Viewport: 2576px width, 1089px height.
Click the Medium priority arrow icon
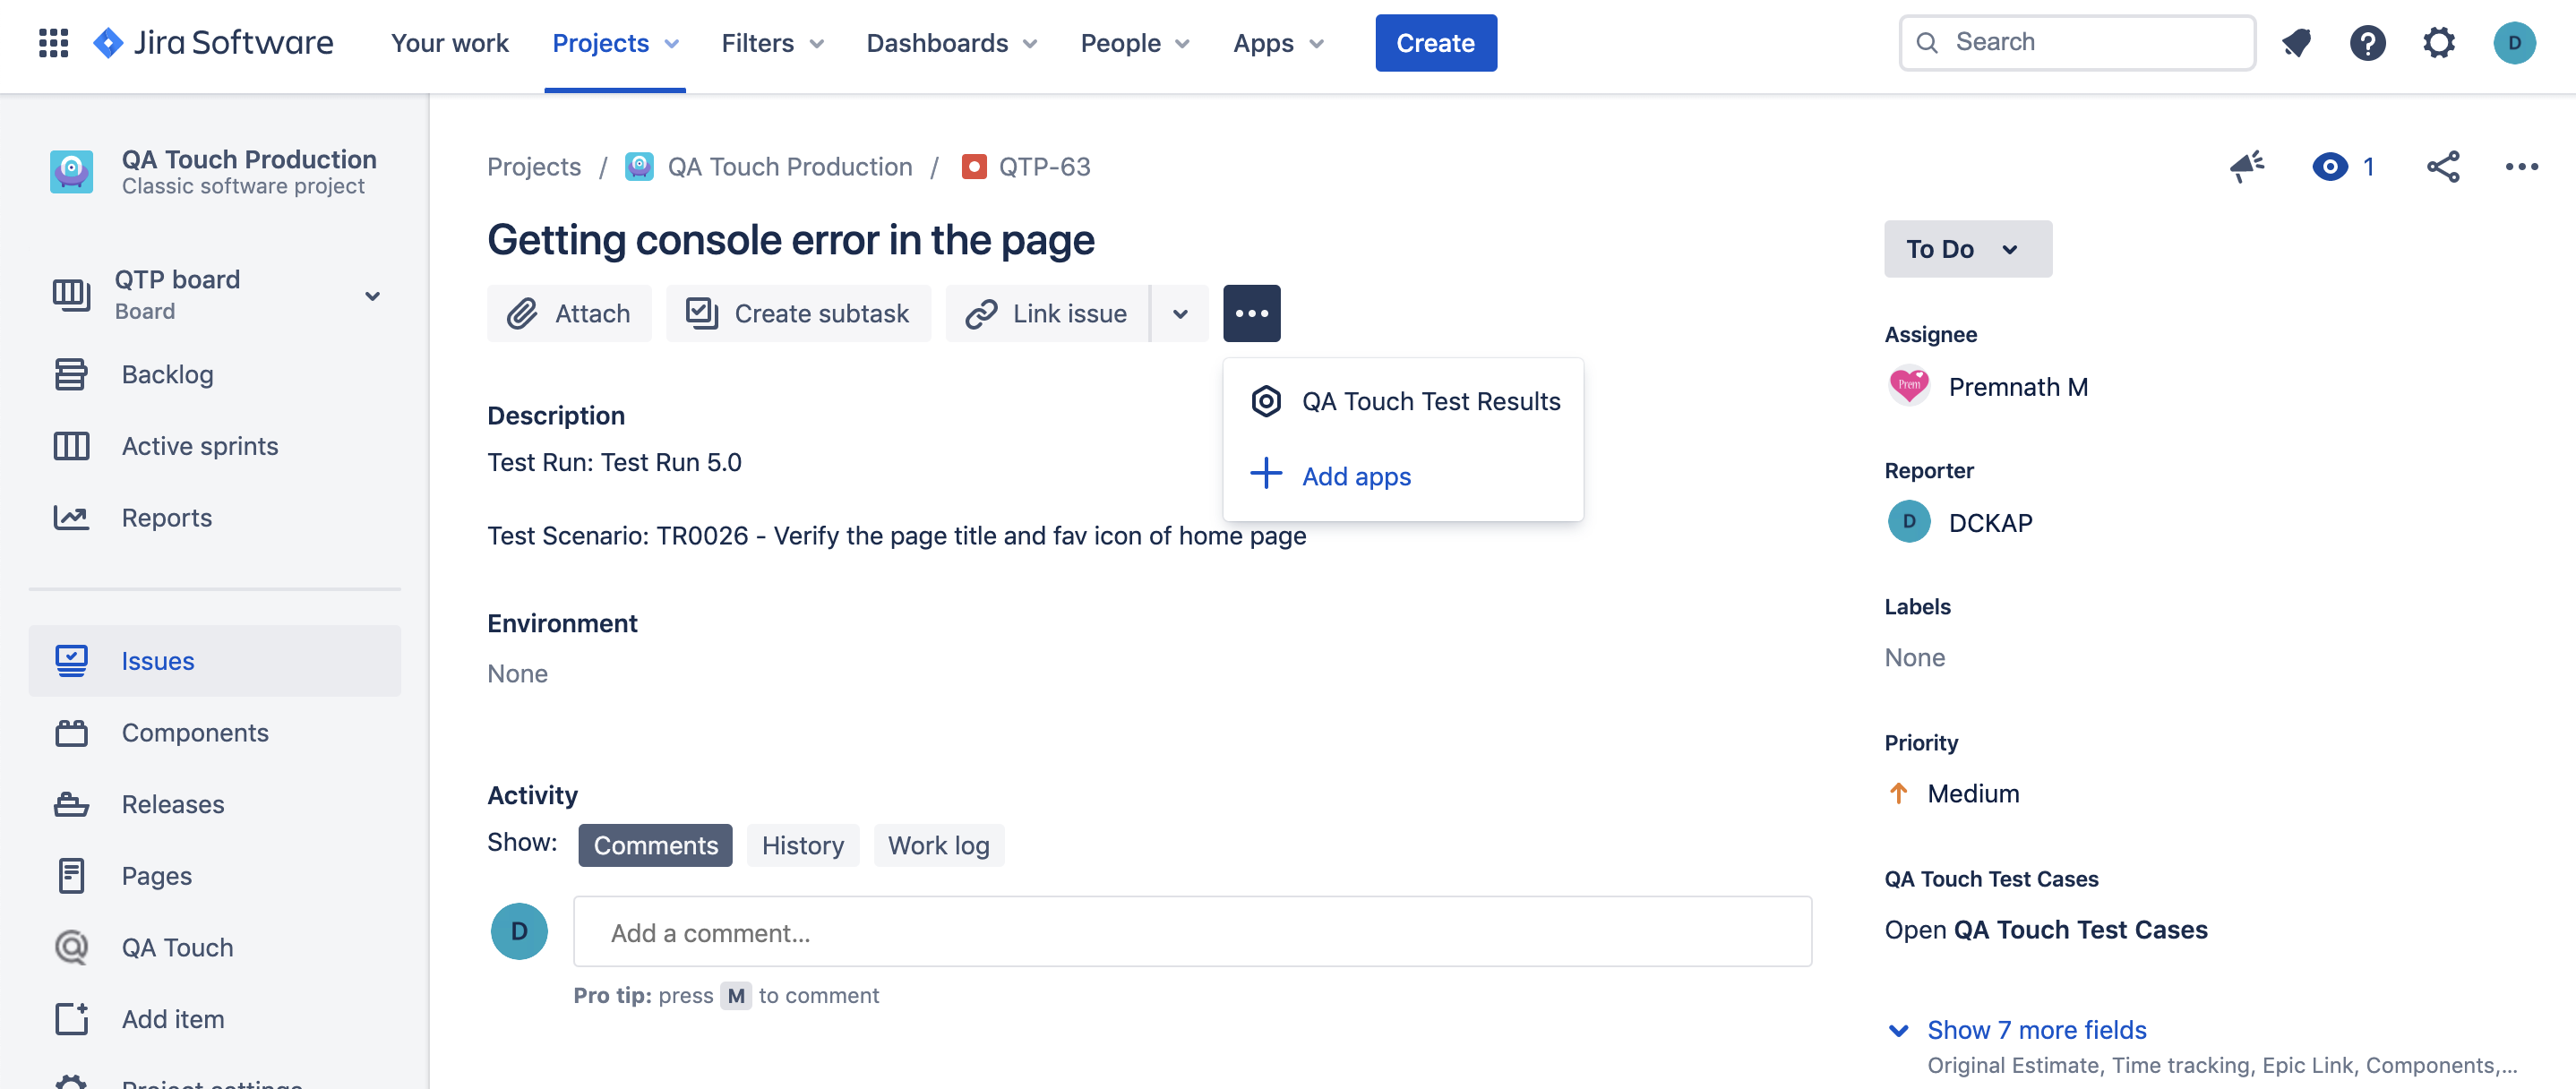[x=1898, y=793]
